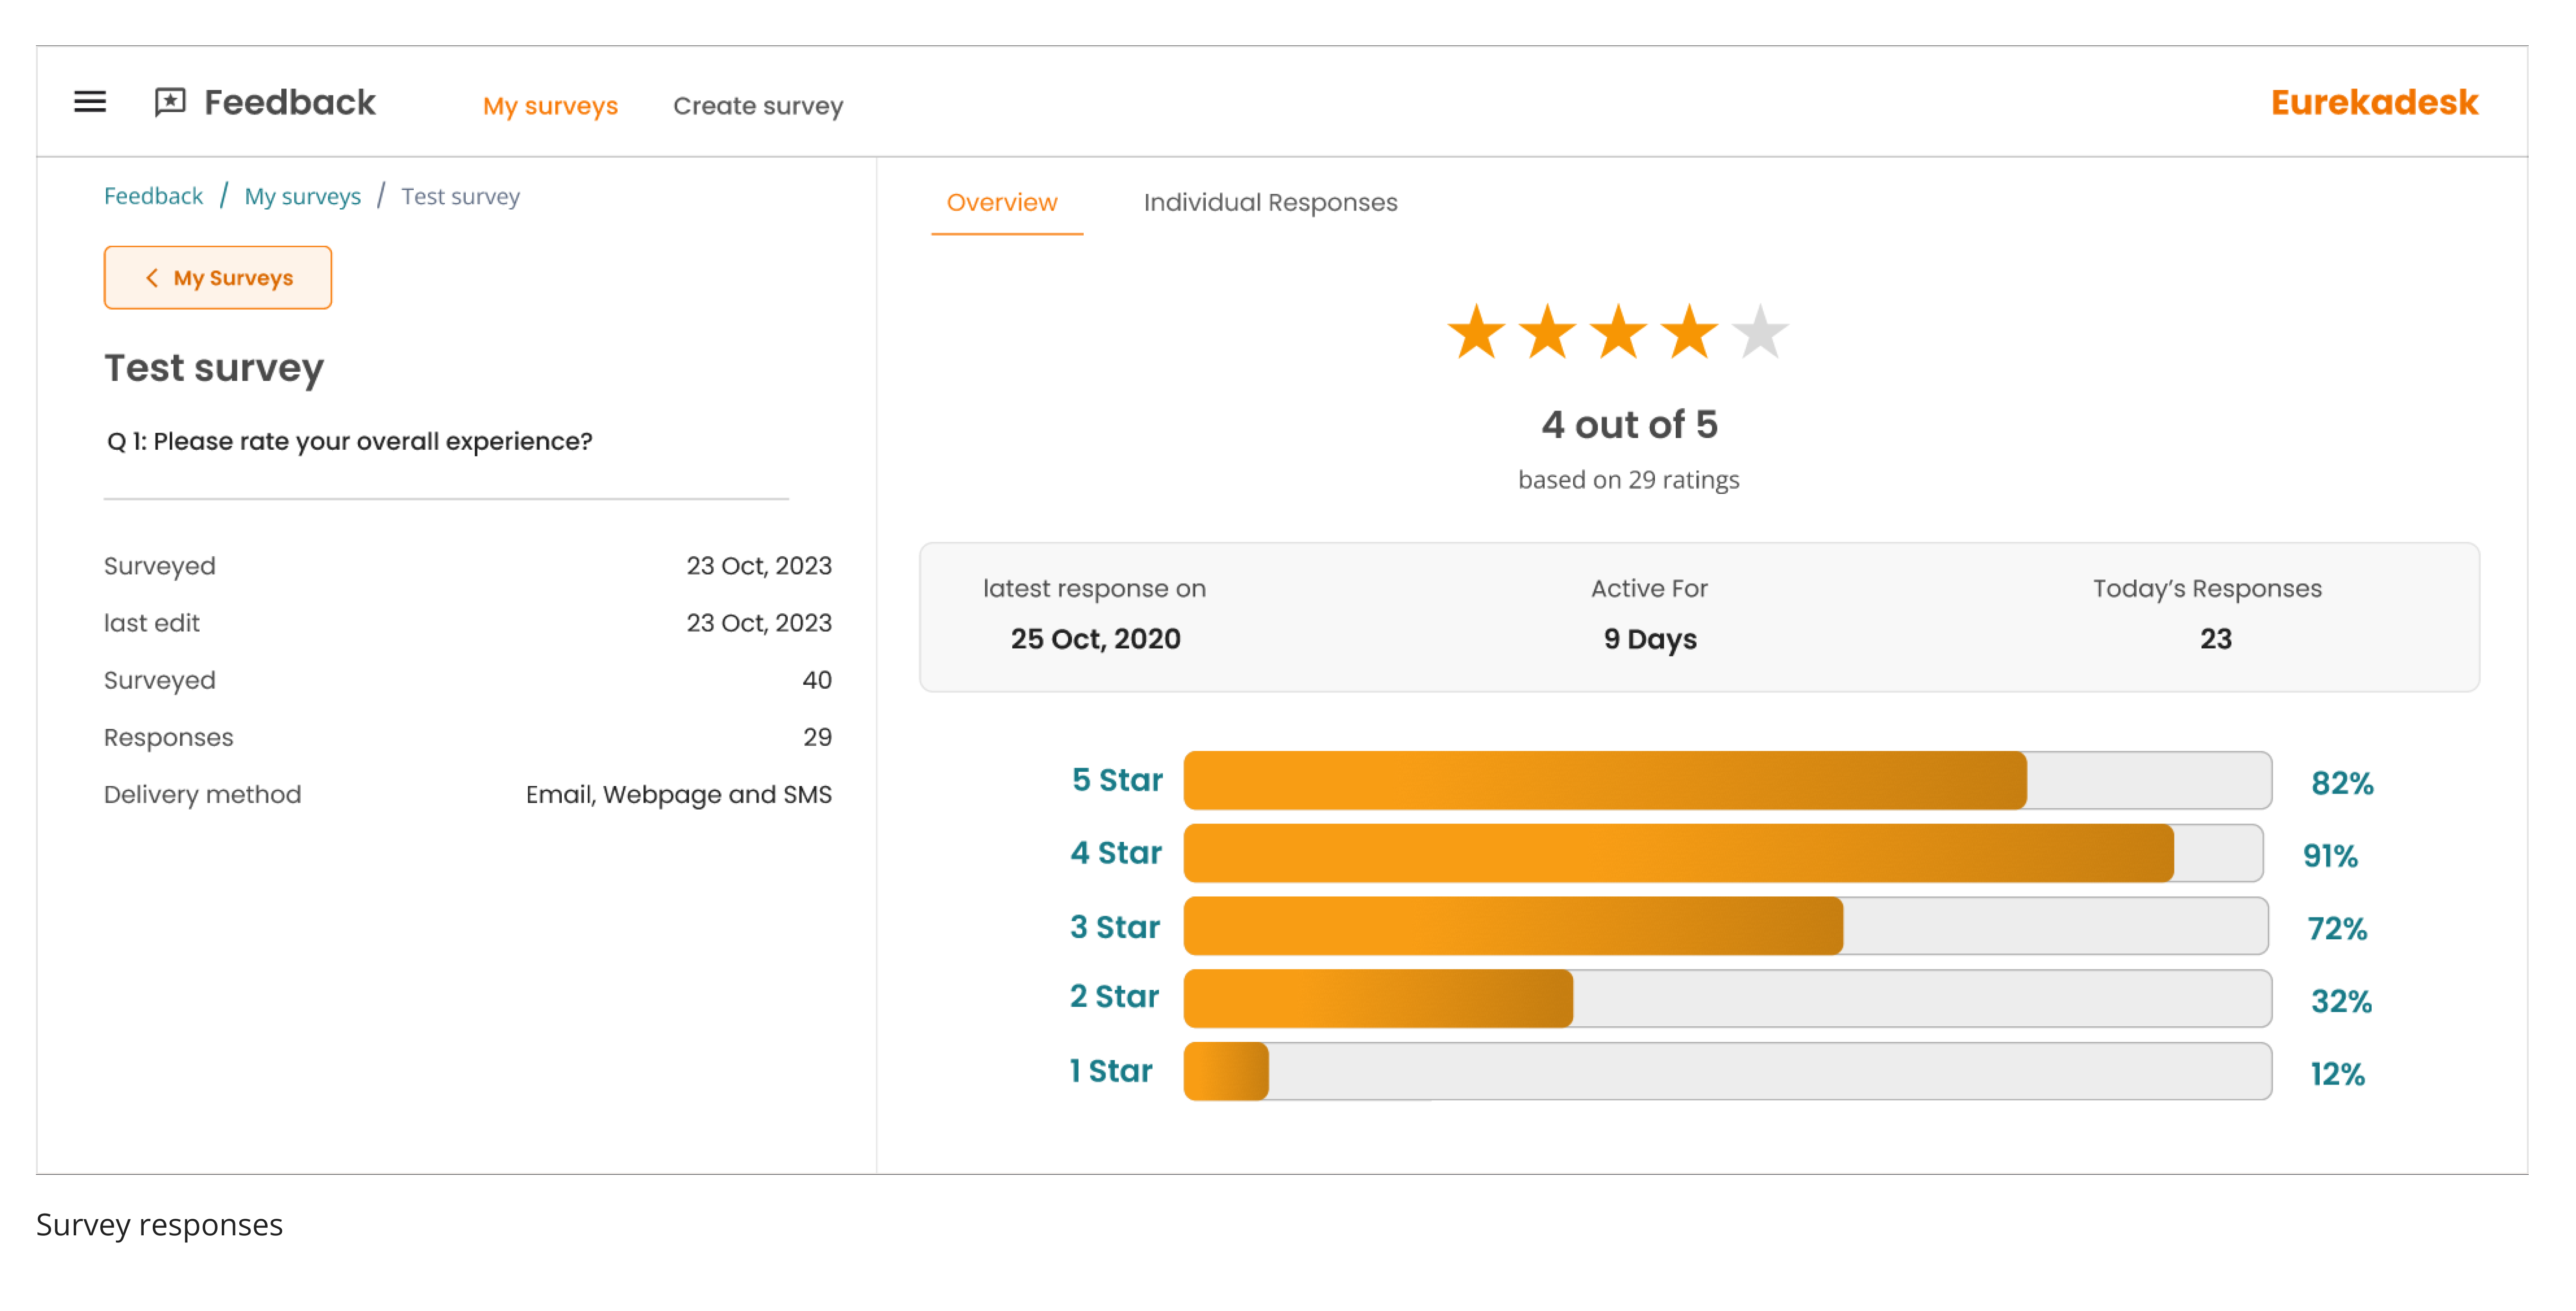This screenshot has height=1311, width=2576.
Task: Click the 3 Star progress bar
Action: [x=1725, y=926]
